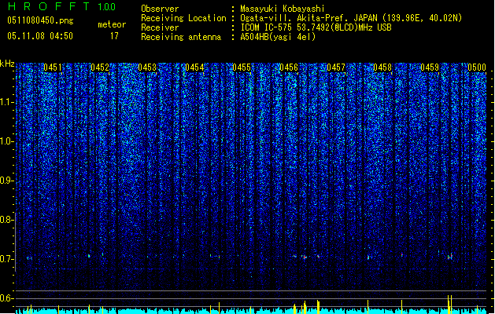This screenshot has width=495, height=314.
Task: Click the 0457 time marker
Action: (x=336, y=68)
